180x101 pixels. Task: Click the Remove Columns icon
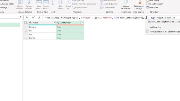(29, 2)
